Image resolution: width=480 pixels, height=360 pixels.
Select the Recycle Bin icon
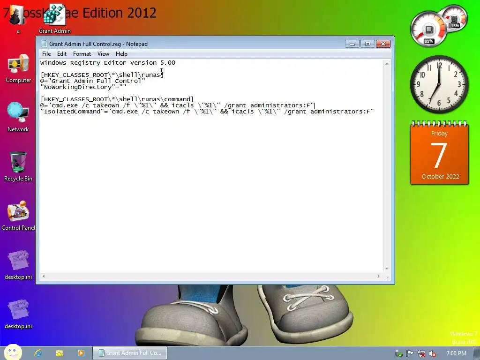pos(18,166)
